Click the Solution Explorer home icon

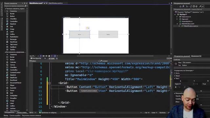tap(180, 6)
